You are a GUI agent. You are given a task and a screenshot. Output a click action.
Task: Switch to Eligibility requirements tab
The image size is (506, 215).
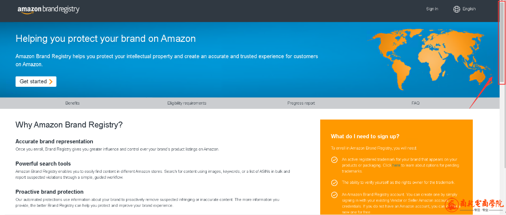click(187, 103)
